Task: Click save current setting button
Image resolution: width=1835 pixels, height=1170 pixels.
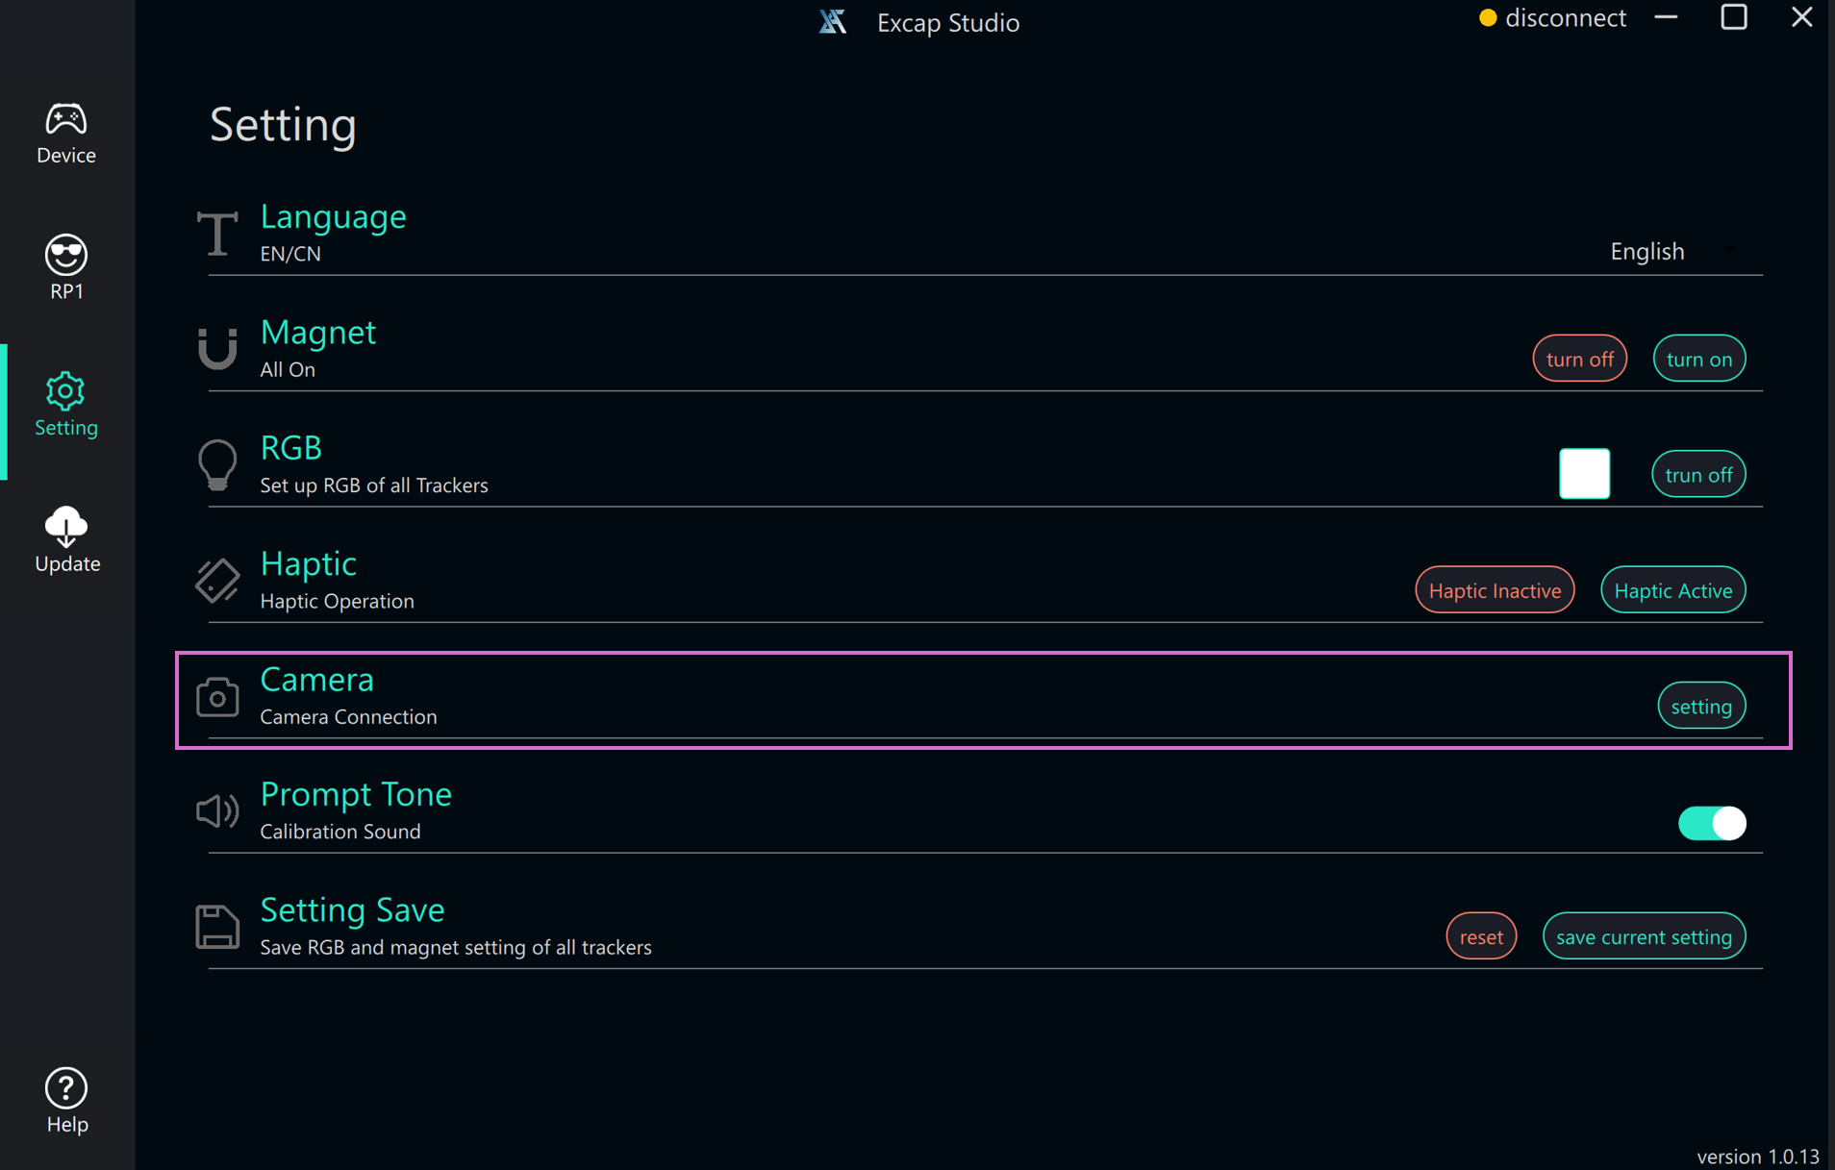Action: coord(1644,937)
